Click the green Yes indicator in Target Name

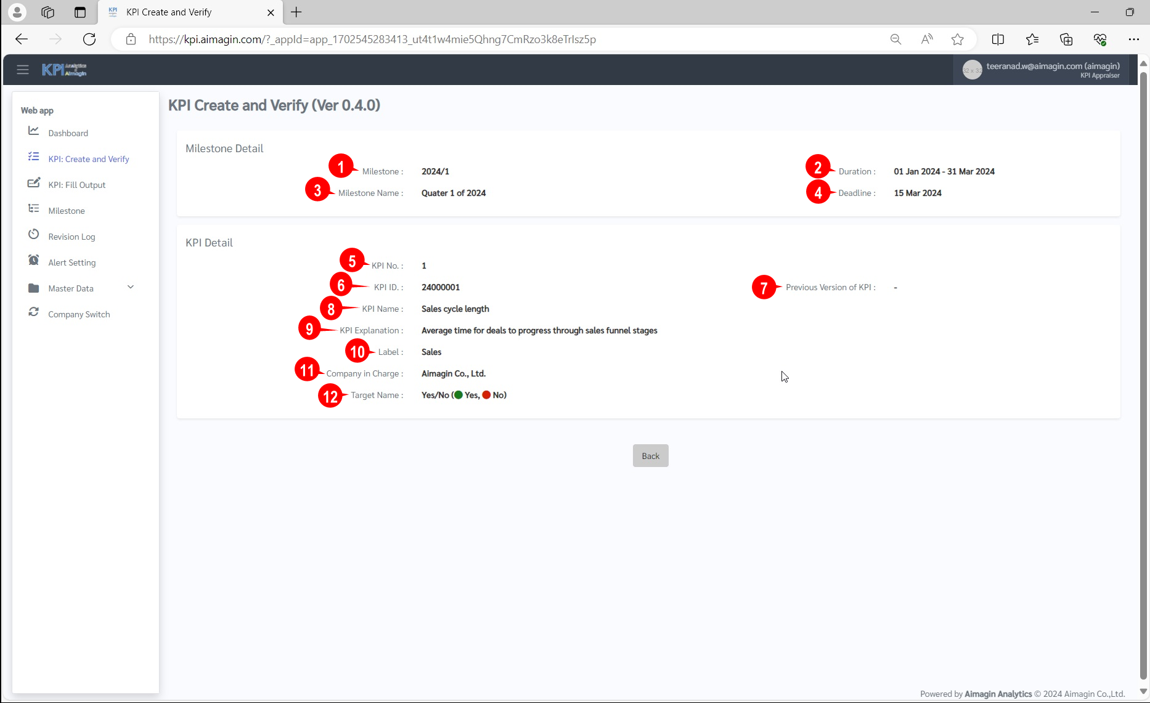click(x=459, y=395)
